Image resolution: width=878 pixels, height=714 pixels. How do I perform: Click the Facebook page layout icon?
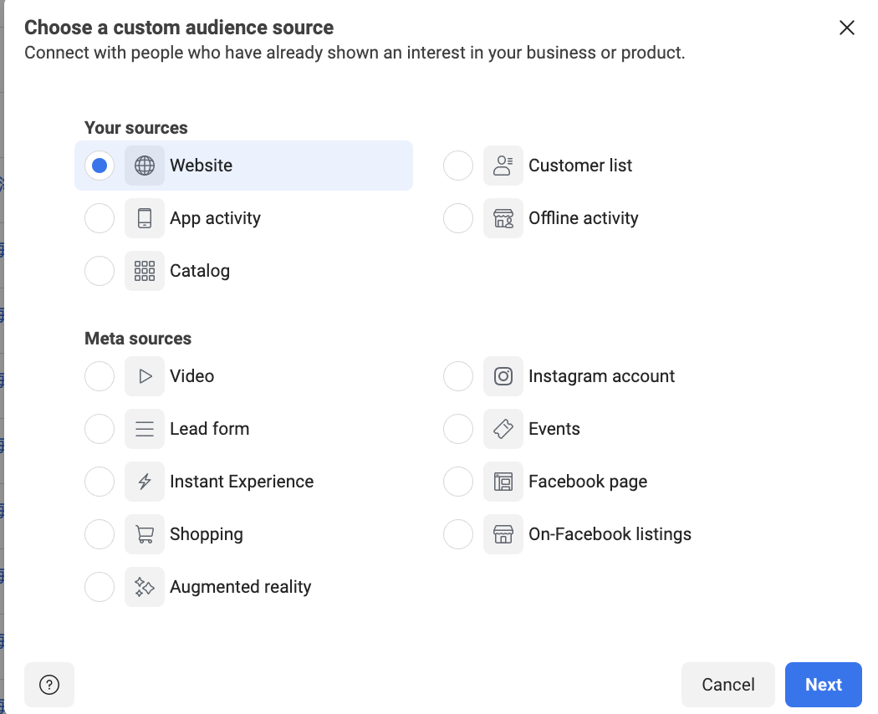(503, 482)
